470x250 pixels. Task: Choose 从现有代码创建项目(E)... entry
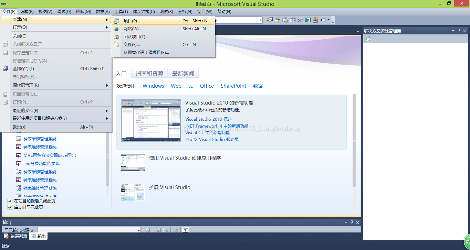163,52
